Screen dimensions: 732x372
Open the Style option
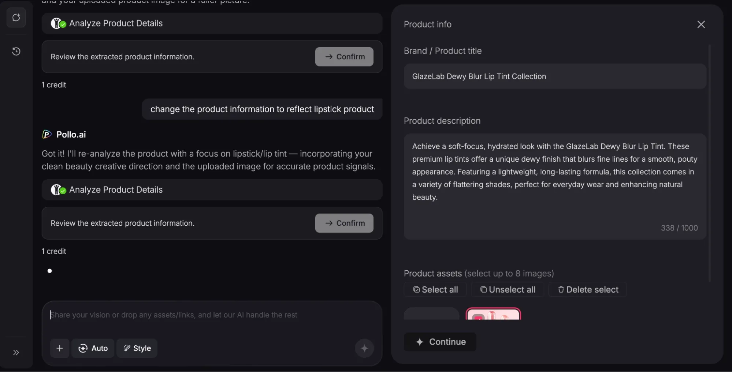[137, 348]
